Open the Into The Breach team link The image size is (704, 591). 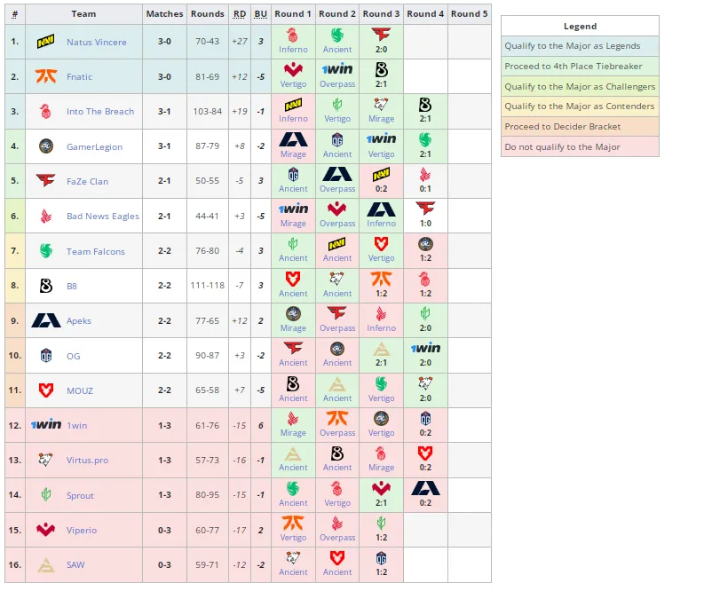tap(100, 111)
